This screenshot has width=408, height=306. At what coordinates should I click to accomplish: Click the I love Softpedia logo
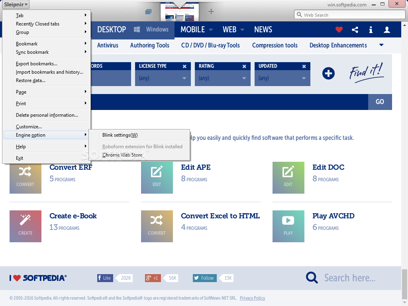[x=38, y=278]
